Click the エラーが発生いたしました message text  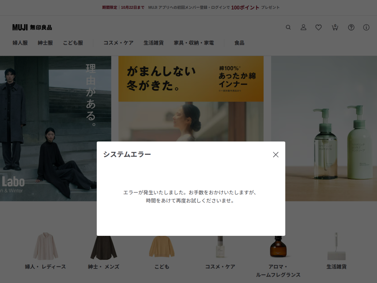[x=190, y=197]
